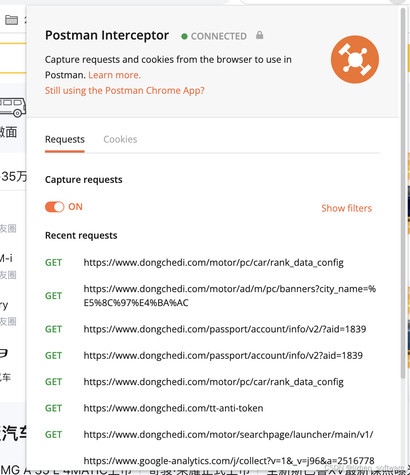
Task: Click Still using the Postman Chrome App link
Action: (125, 91)
